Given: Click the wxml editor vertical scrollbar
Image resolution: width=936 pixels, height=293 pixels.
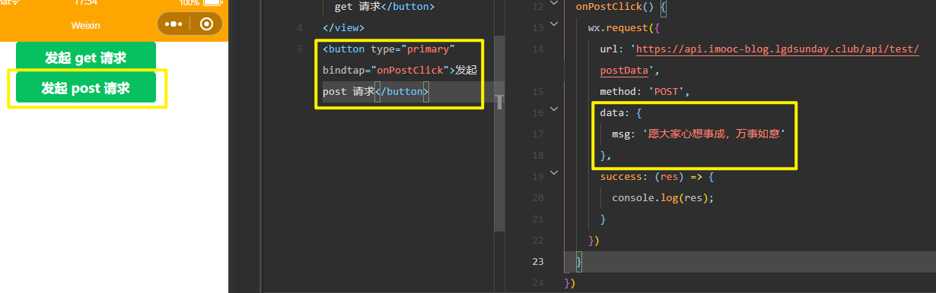Looking at the screenshot, I should point(499,133).
